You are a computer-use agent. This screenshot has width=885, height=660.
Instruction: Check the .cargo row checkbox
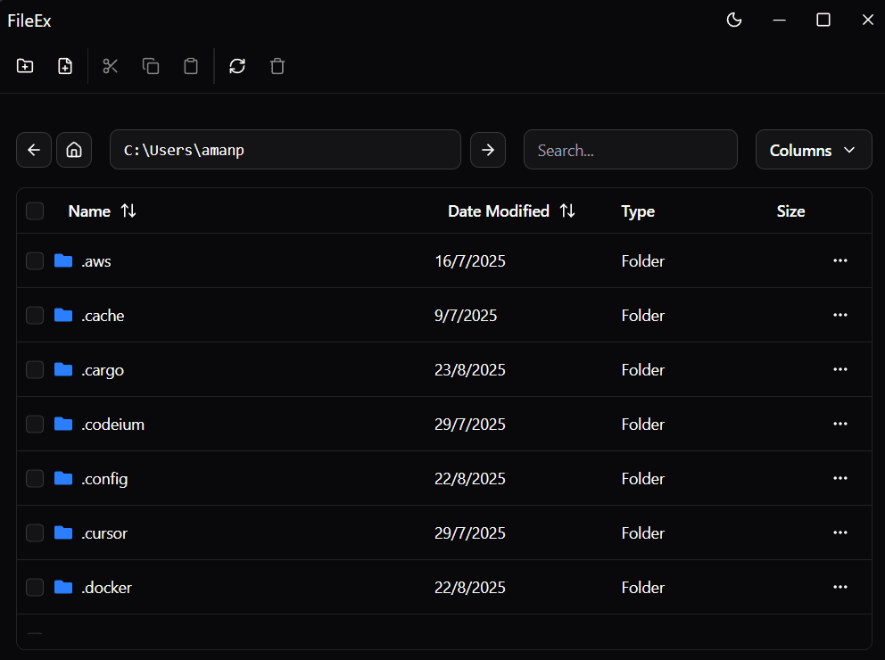[x=35, y=369]
